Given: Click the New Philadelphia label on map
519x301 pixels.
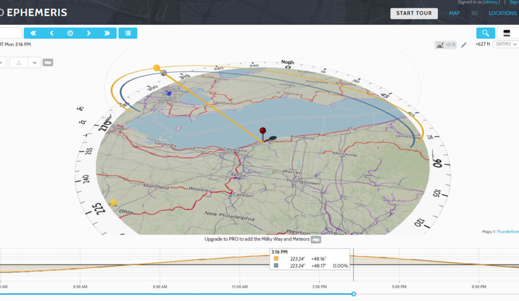Looking at the screenshot, I should click(230, 216).
